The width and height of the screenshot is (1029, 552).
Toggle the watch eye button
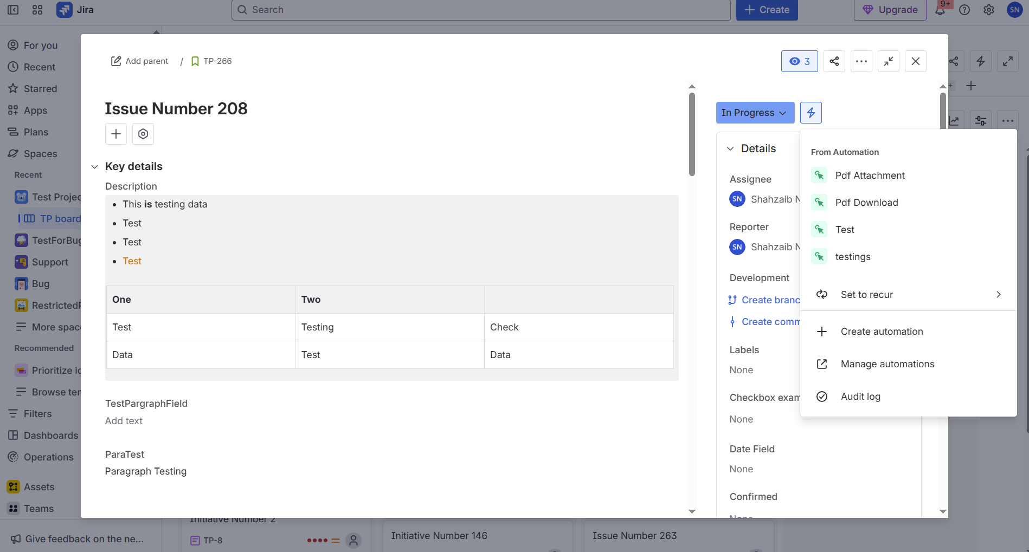[x=799, y=61]
